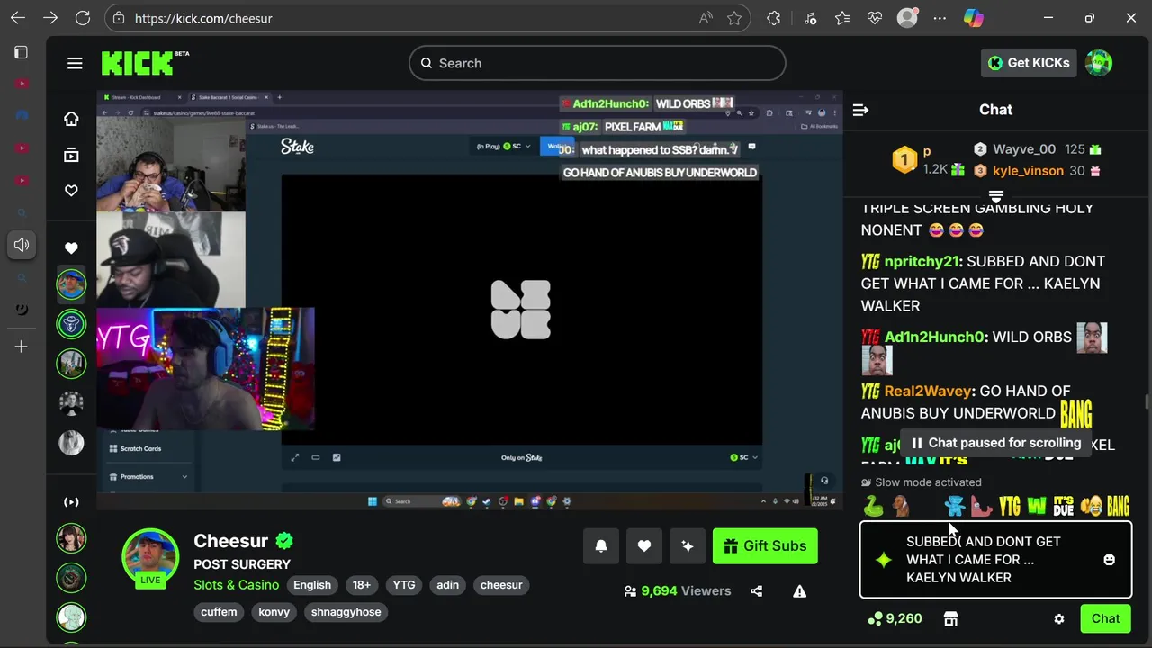
Task: Select the blue character emote
Action: [955, 507]
